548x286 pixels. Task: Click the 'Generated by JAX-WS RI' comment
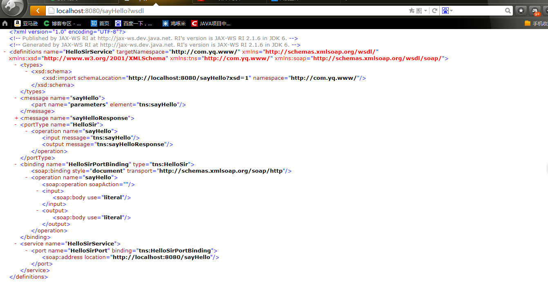click(x=155, y=45)
